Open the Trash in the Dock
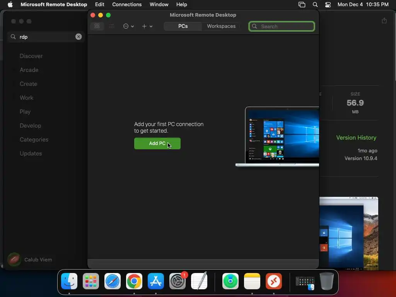The height and width of the screenshot is (297, 396). [327, 281]
